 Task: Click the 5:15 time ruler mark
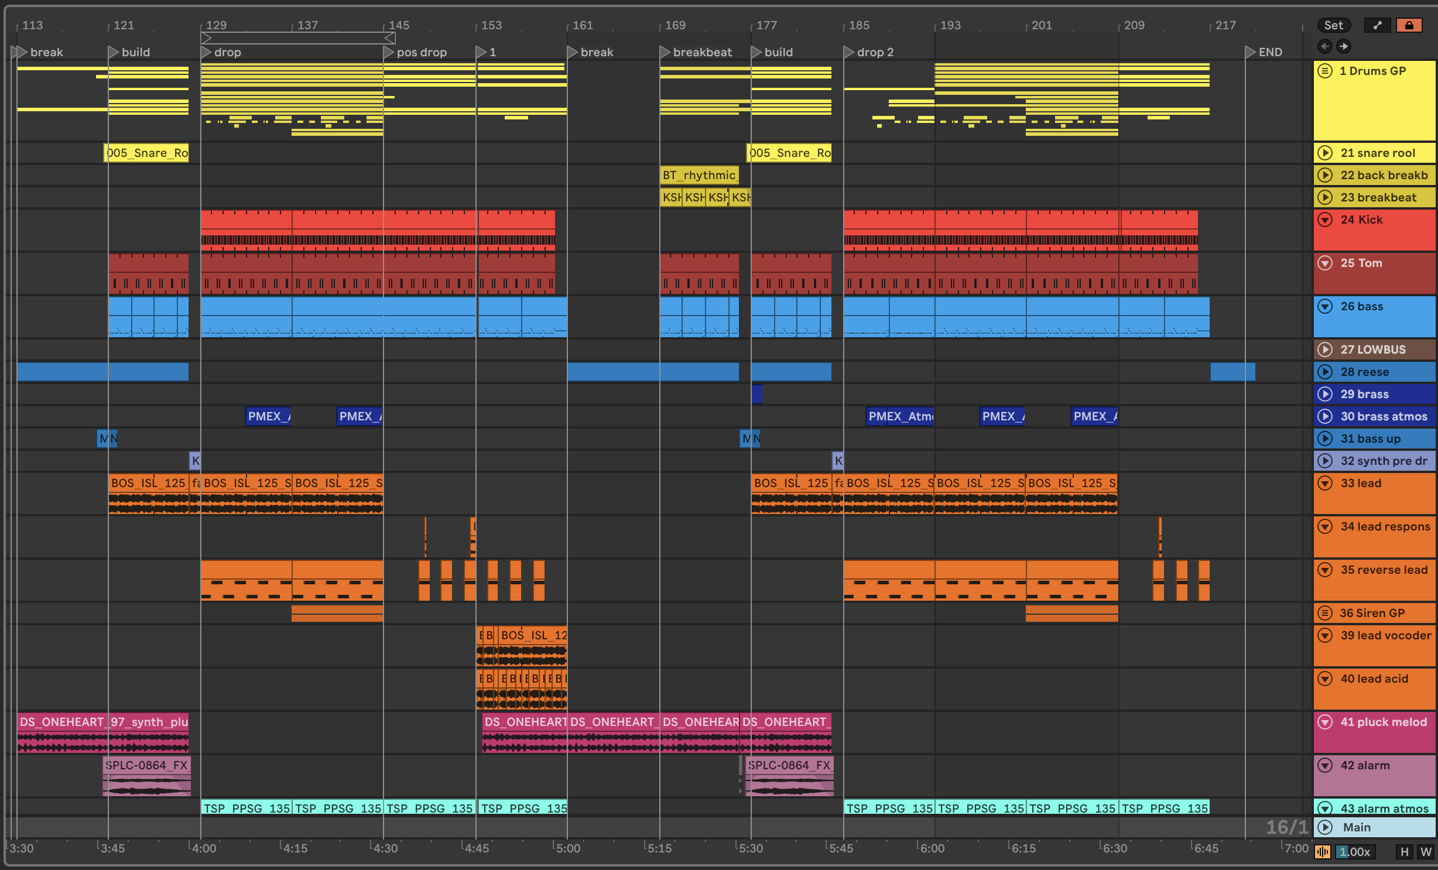pos(659,848)
